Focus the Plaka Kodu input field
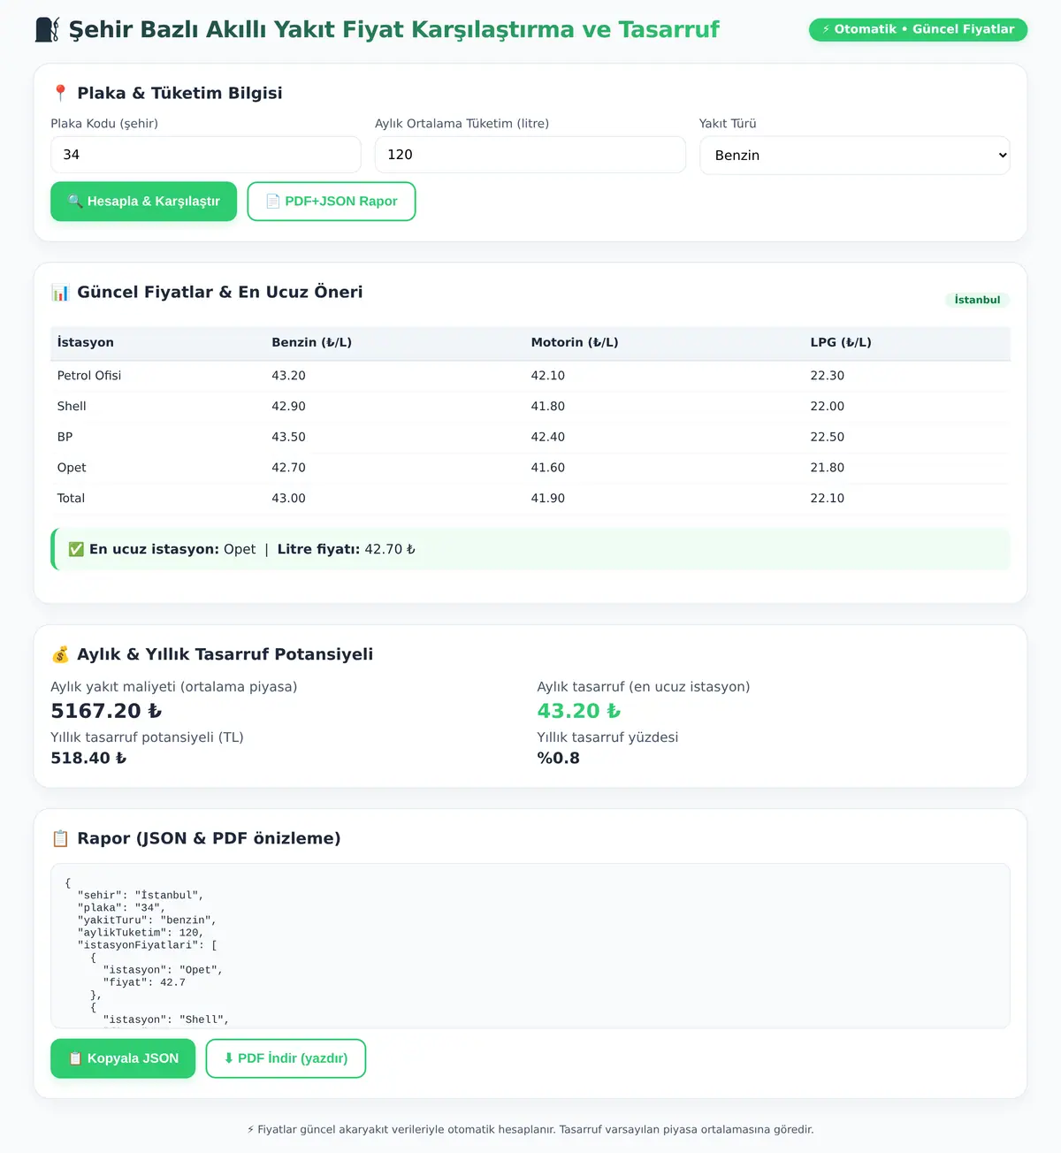 (206, 155)
